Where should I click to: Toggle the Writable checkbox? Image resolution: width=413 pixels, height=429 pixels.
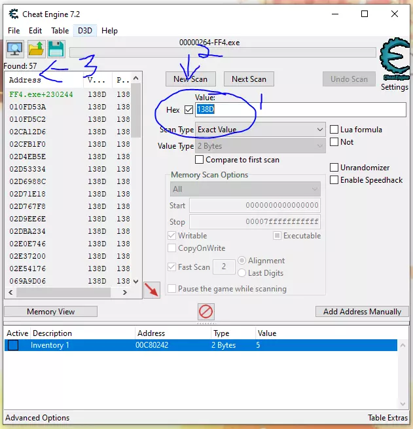point(172,236)
